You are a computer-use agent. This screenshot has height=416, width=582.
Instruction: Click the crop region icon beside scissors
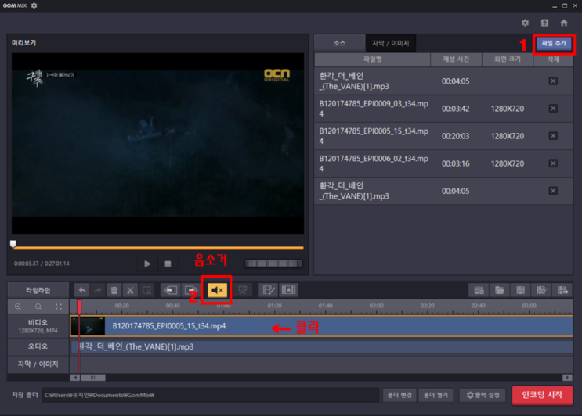click(146, 290)
